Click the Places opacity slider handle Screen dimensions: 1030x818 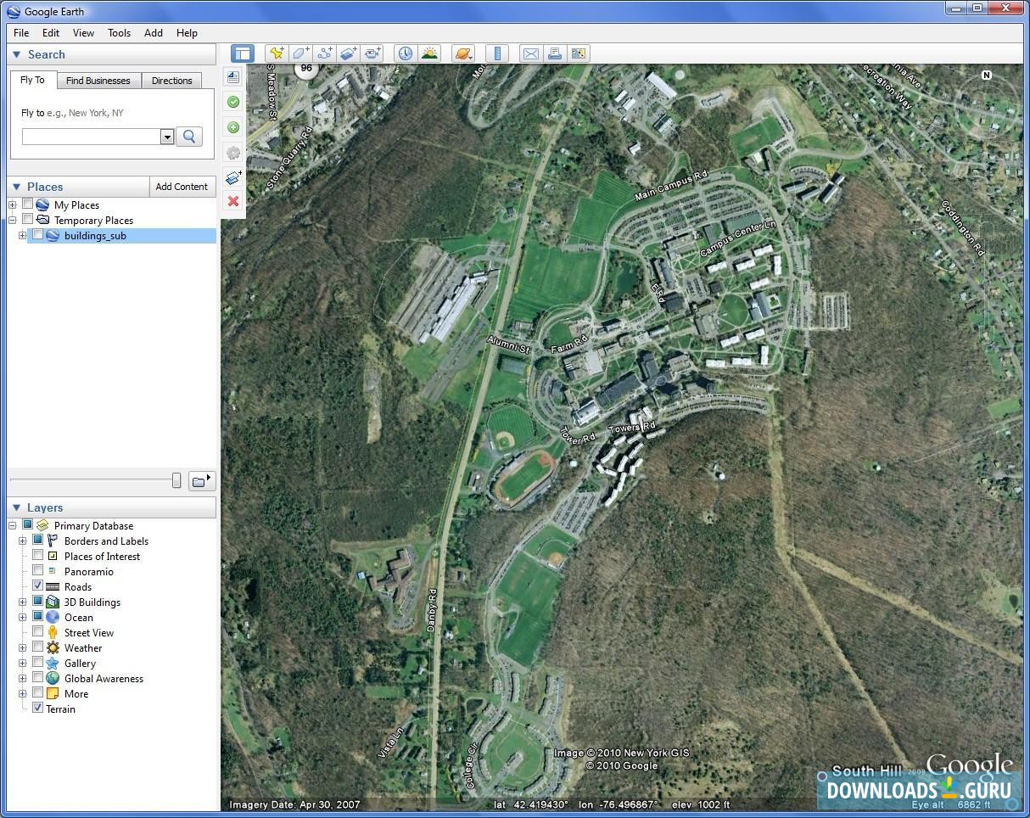tap(176, 481)
